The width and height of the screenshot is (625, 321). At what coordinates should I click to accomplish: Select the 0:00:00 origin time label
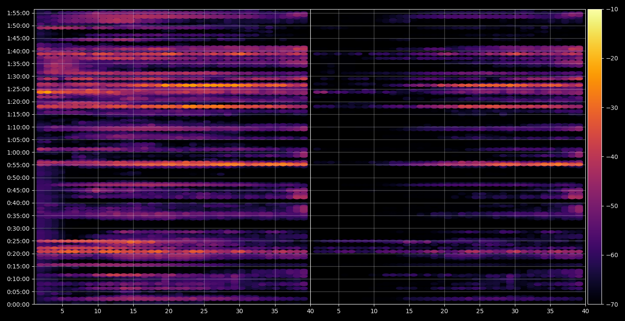point(18,304)
